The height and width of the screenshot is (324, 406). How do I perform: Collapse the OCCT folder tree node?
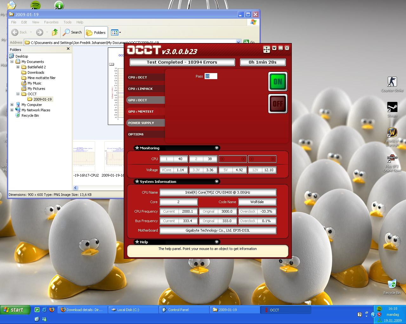point(18,94)
